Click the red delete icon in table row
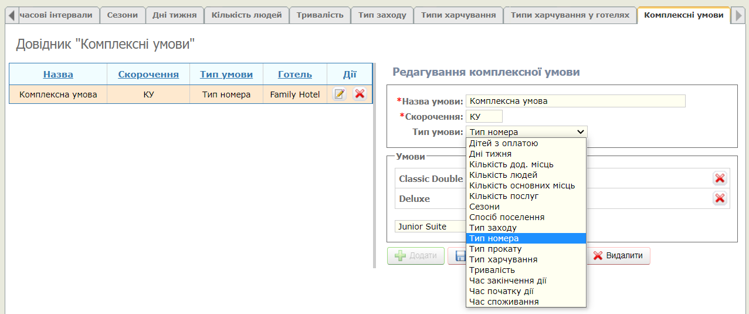Viewport: 749px width, 314px height. pyautogui.click(x=360, y=94)
